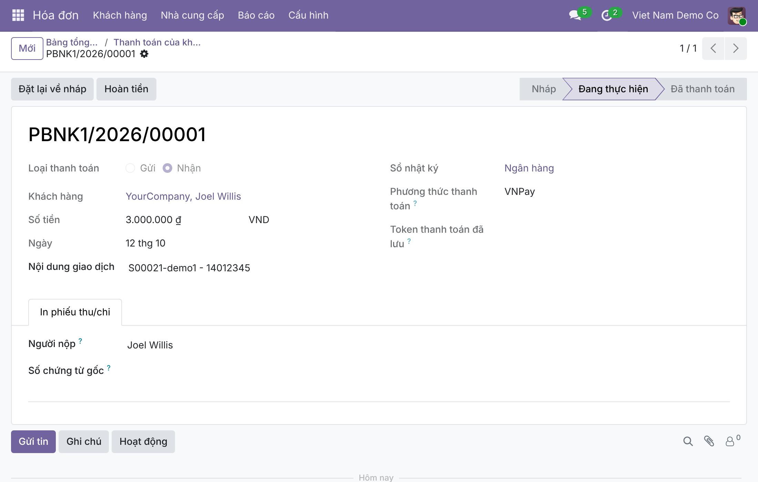Click the Gửi tin button
758x482 pixels.
pyautogui.click(x=33, y=441)
